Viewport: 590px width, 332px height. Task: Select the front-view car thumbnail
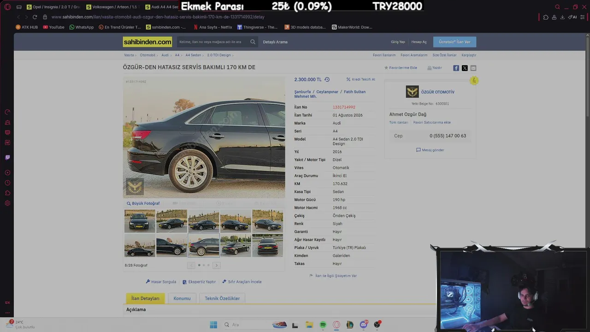140,221
